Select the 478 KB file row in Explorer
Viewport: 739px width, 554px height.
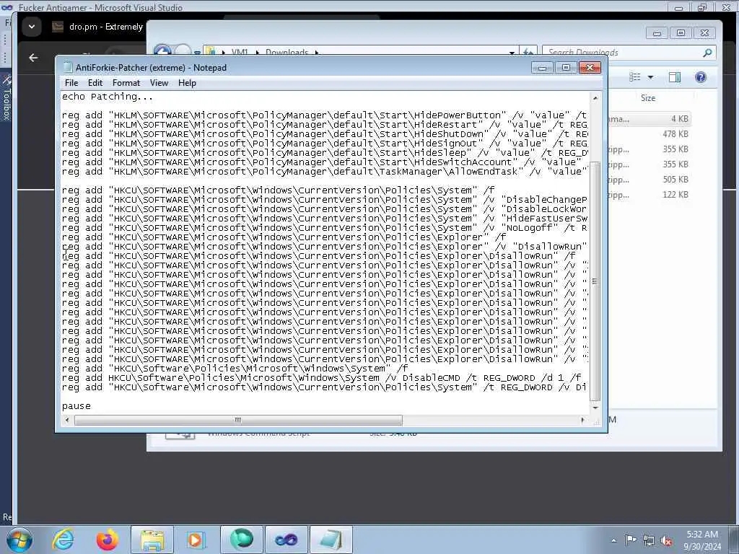point(649,133)
